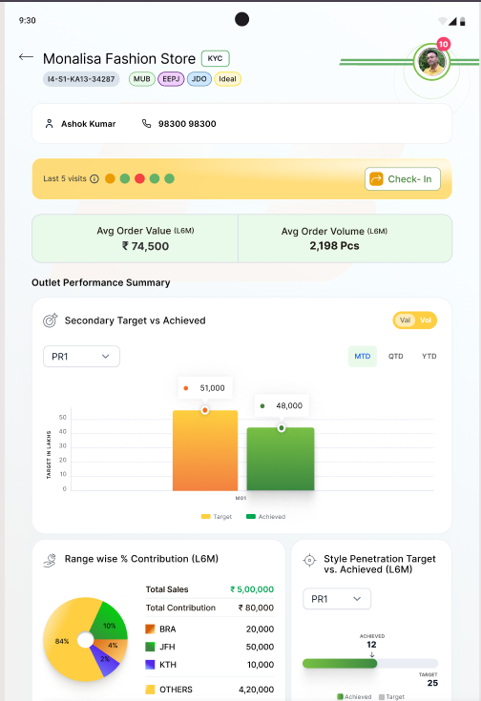Click the 2% purple pie slice

106,660
